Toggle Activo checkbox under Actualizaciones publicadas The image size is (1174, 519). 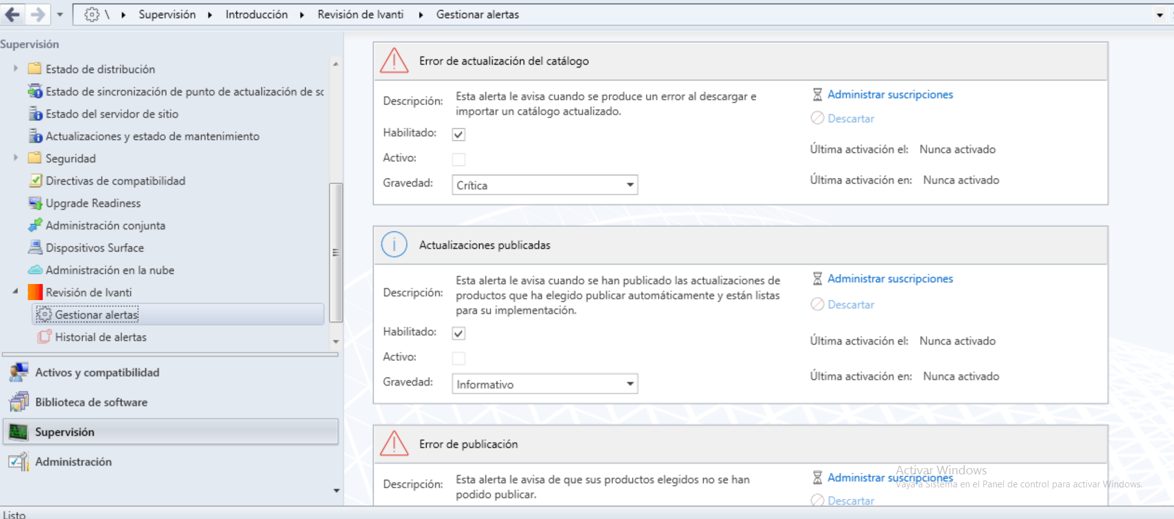459,358
